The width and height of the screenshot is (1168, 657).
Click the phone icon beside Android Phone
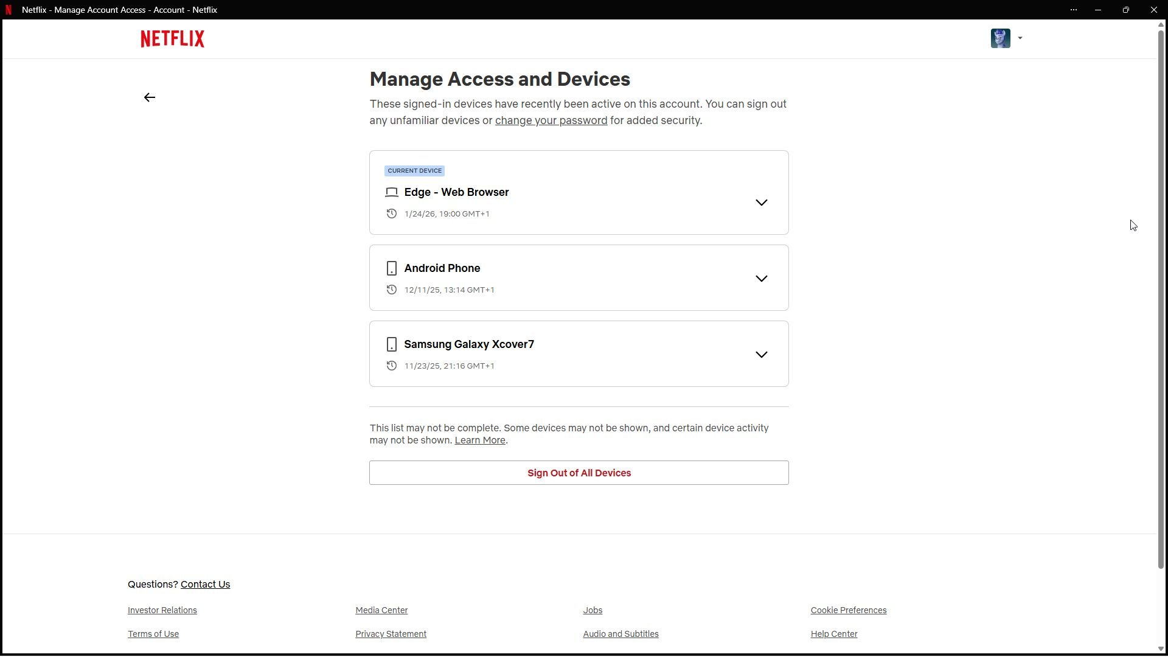tap(392, 268)
